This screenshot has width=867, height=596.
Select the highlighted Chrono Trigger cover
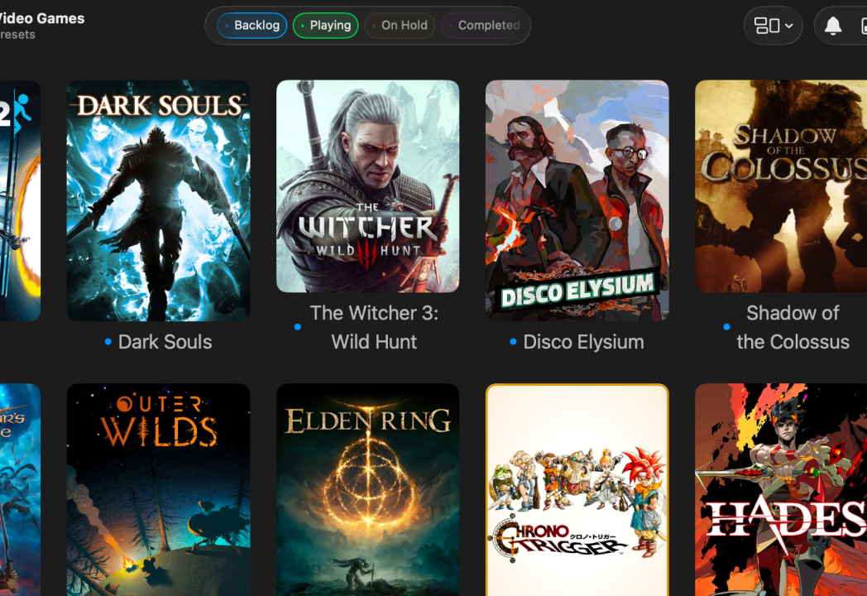pos(577,490)
